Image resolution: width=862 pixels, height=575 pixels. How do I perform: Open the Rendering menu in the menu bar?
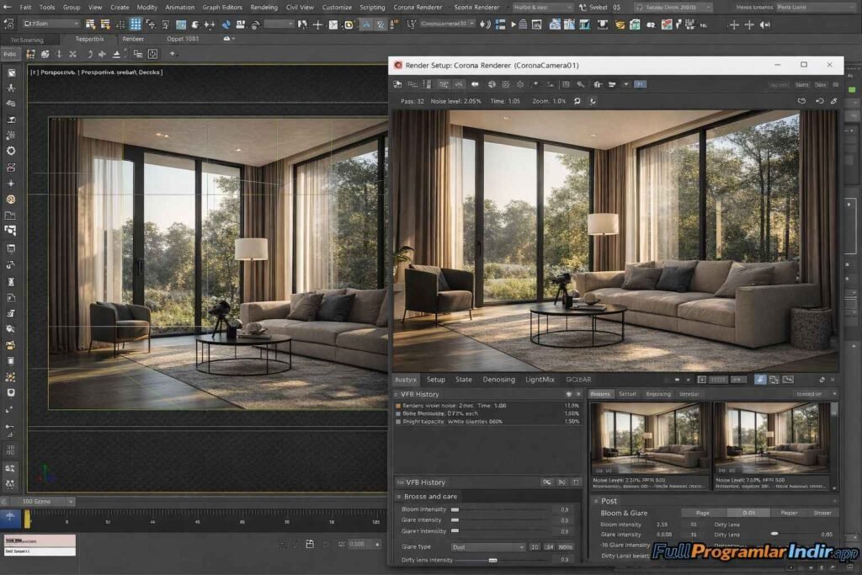pyautogui.click(x=263, y=7)
